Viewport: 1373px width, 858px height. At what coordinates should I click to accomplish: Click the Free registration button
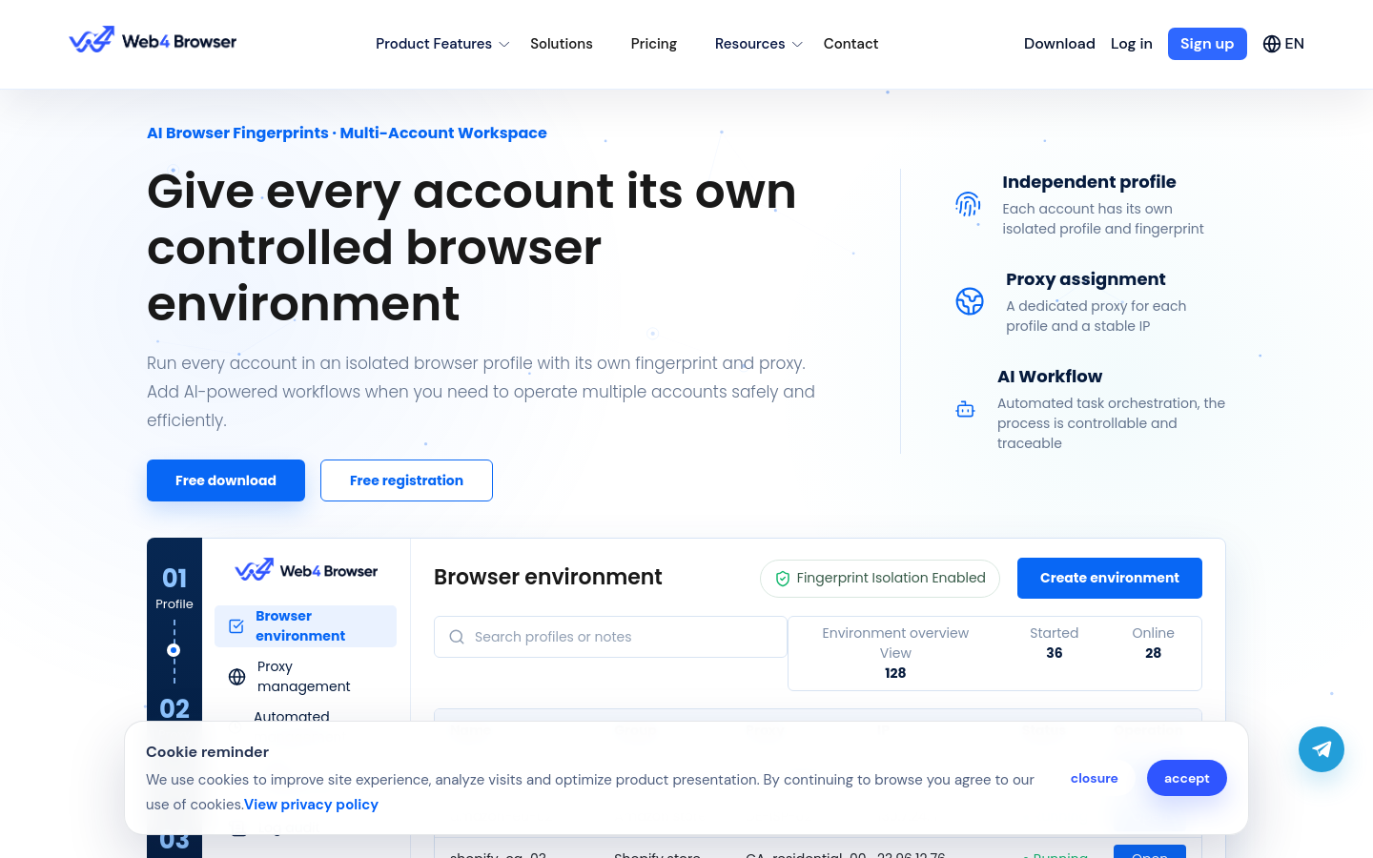pyautogui.click(x=406, y=480)
